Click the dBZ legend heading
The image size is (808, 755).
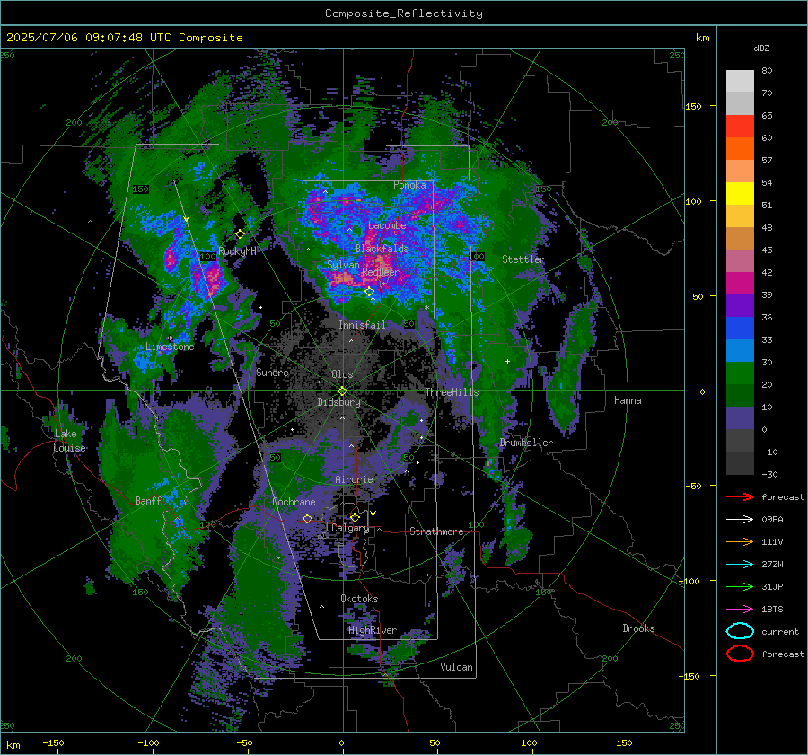(x=761, y=48)
